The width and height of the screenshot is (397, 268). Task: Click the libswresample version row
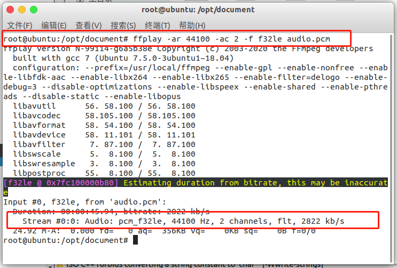pos(104,164)
